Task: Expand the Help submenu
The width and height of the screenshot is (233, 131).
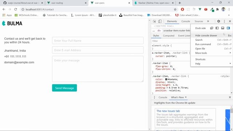Action: (x=212, y=64)
